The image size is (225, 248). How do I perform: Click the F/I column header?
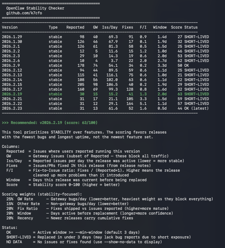(x=143, y=27)
